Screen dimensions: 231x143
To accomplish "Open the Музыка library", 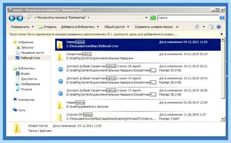I will (26, 89).
